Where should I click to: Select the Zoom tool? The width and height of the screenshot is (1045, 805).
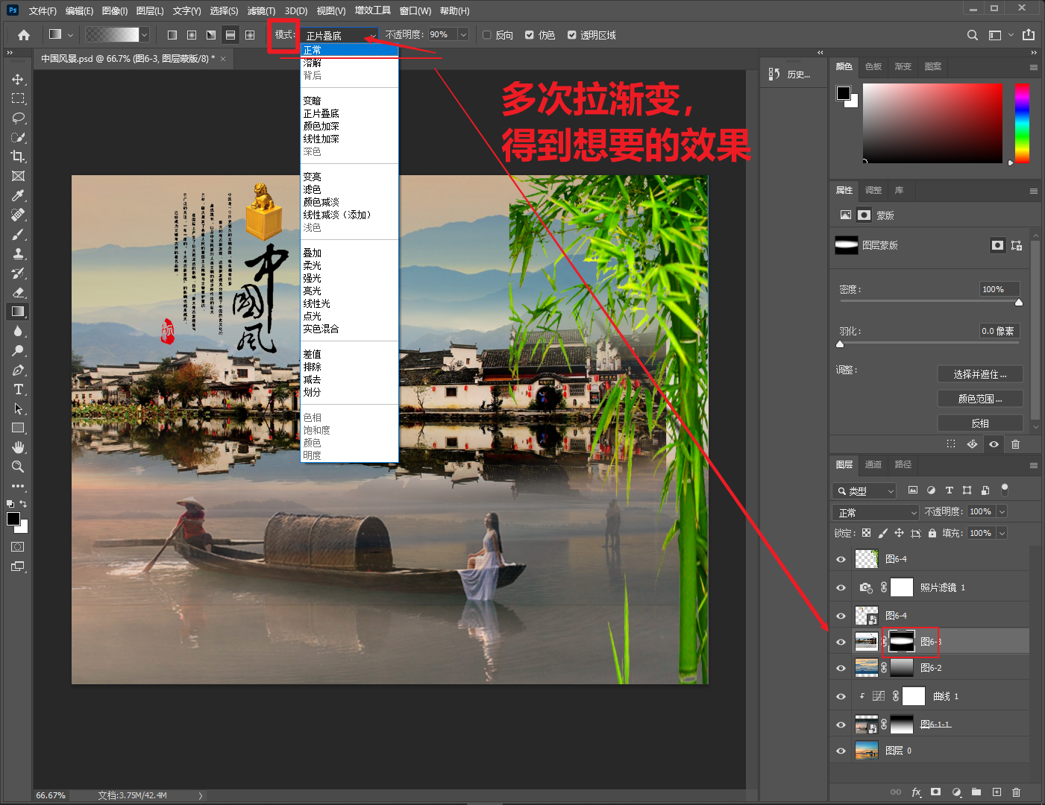(x=18, y=467)
